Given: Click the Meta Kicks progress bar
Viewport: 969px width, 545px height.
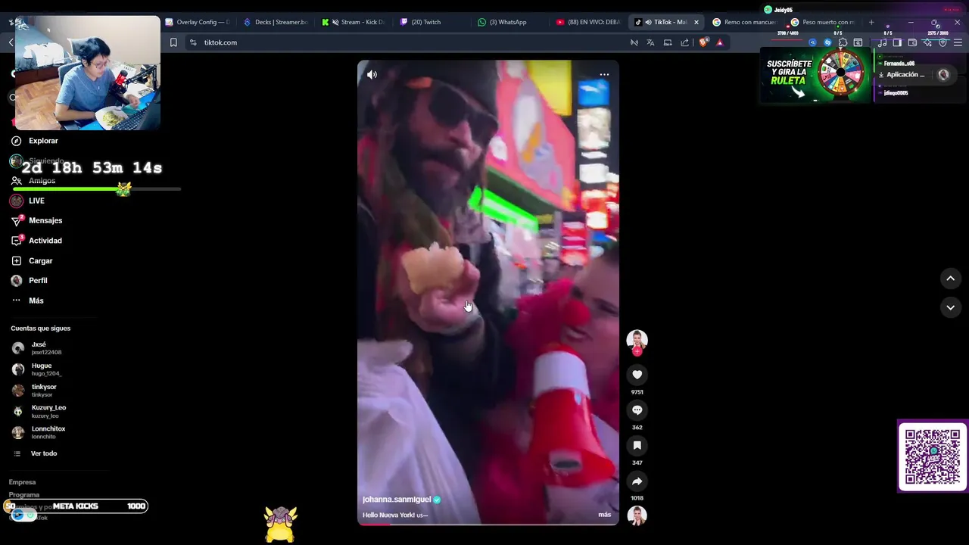Looking at the screenshot, I should [76, 506].
